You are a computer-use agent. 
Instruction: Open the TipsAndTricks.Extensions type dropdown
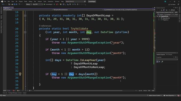pyautogui.click(x=79, y=10)
